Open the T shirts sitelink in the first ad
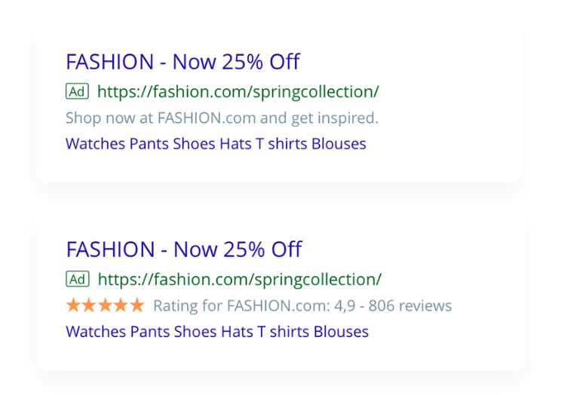The width and height of the screenshot is (561, 395). coord(281,144)
